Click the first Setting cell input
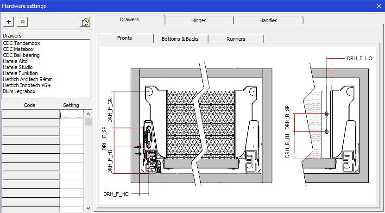Screen dimensions: 385x213 click(x=72, y=114)
